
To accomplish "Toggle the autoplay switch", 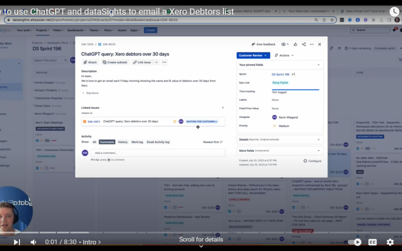I will (x=355, y=242).
